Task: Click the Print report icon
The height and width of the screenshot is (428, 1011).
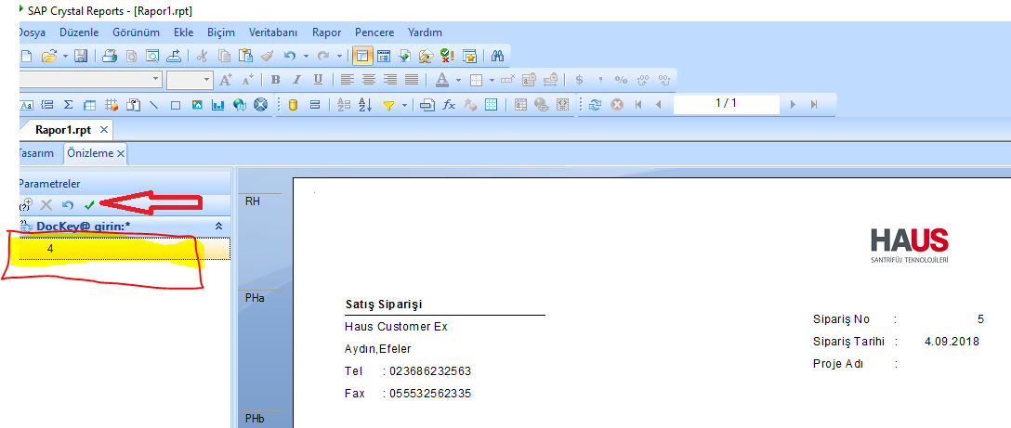Action: [x=110, y=56]
